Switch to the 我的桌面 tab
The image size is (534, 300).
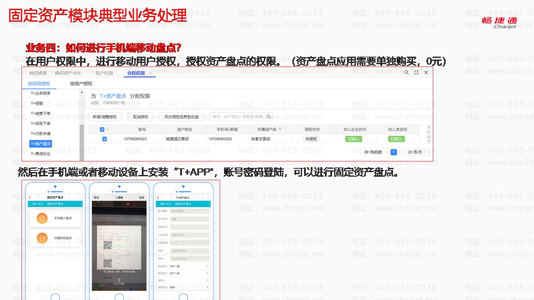pyautogui.click(x=38, y=73)
